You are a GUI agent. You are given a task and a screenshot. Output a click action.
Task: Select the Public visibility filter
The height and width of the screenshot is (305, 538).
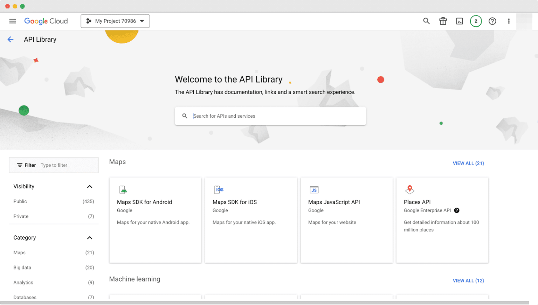pos(20,201)
